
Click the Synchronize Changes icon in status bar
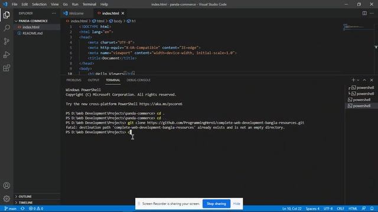click(22, 208)
